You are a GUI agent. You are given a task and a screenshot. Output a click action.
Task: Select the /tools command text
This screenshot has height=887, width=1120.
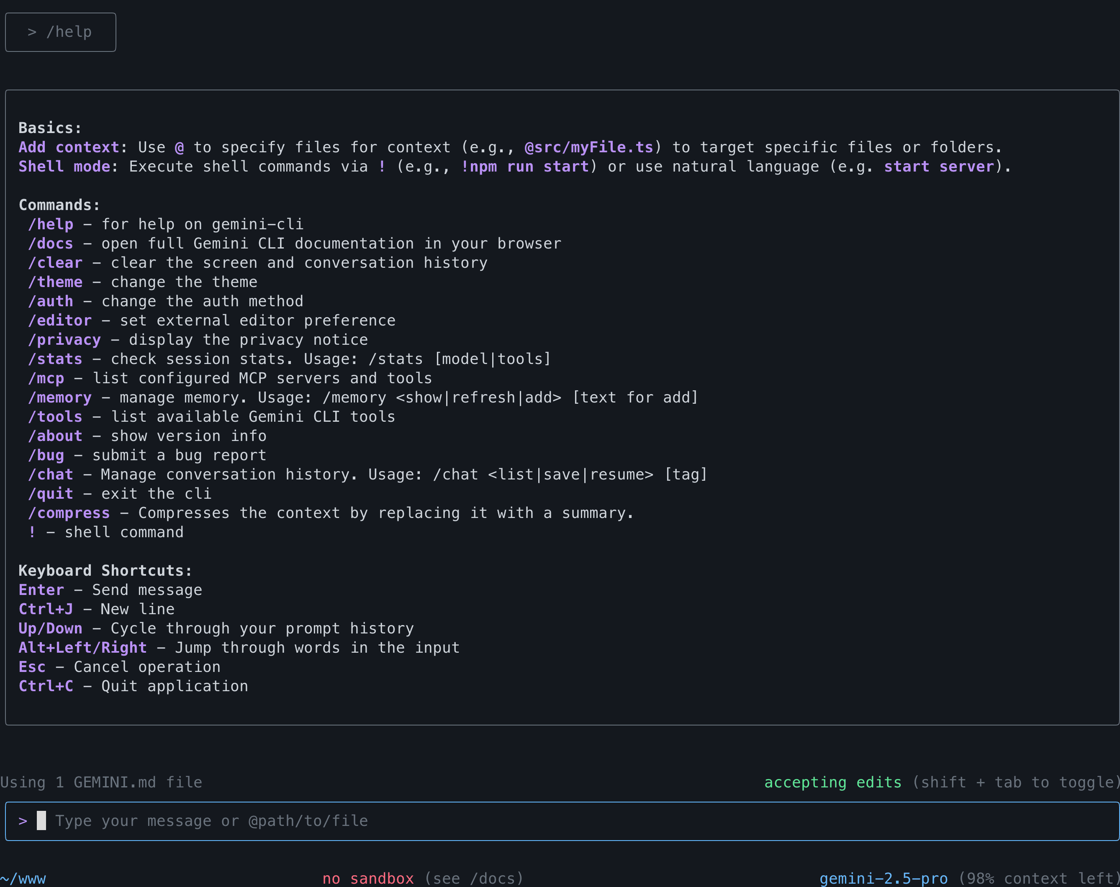pyautogui.click(x=56, y=416)
